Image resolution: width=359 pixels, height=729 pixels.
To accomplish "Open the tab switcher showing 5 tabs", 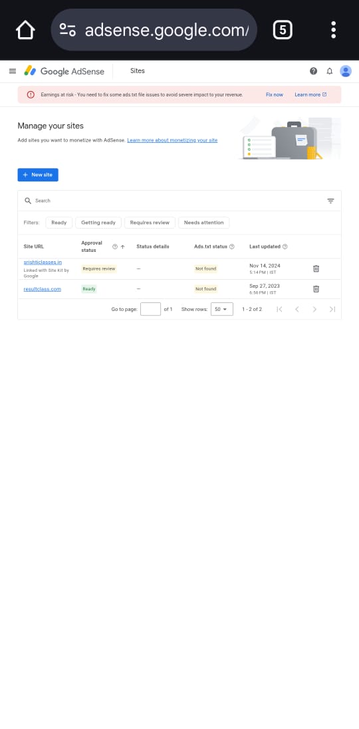I will tap(283, 30).
